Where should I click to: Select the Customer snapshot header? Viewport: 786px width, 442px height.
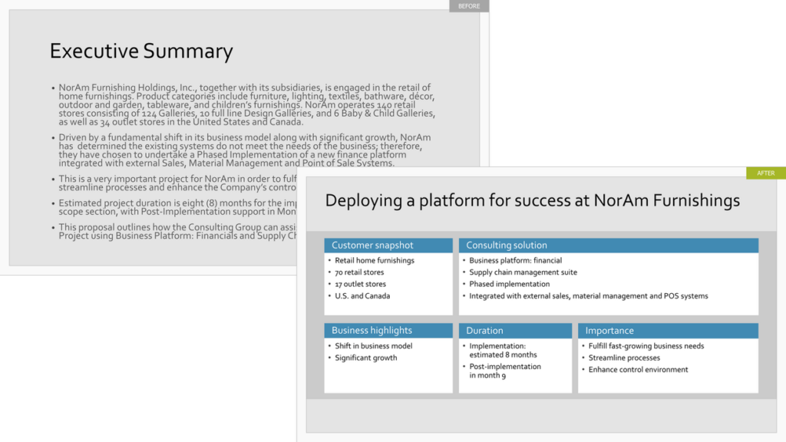(372, 246)
